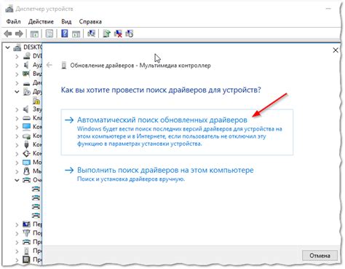This screenshot has height=269, width=345.
Task: Click the dialog back arrow beside Обновление драйверов
Action: click(49, 65)
